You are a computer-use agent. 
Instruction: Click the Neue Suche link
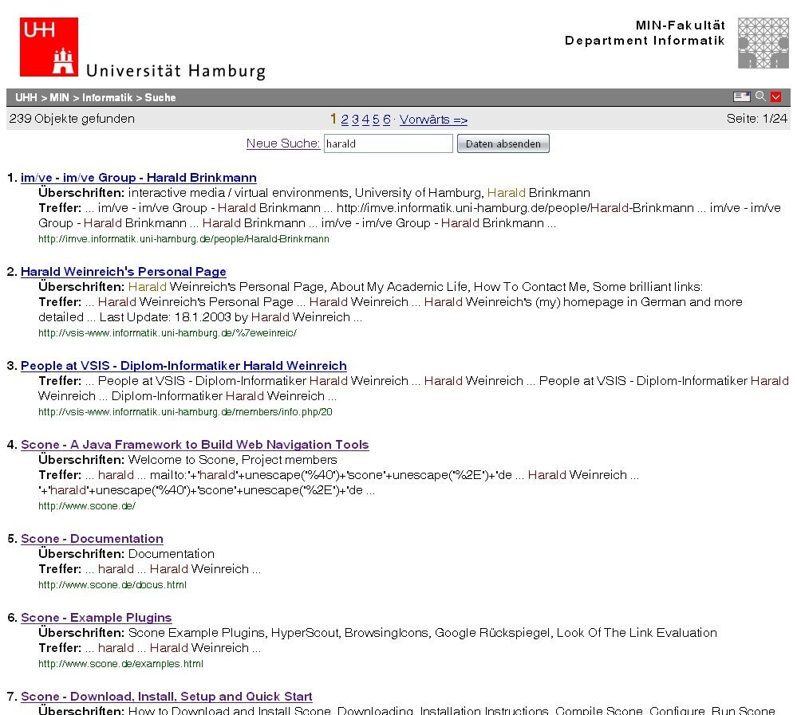[x=283, y=143]
